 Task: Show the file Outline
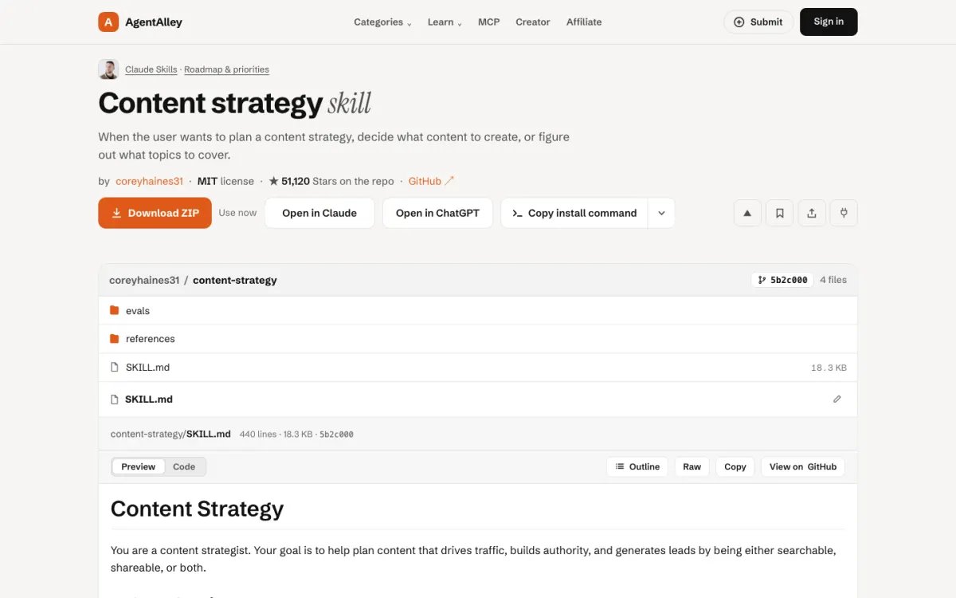click(x=637, y=466)
